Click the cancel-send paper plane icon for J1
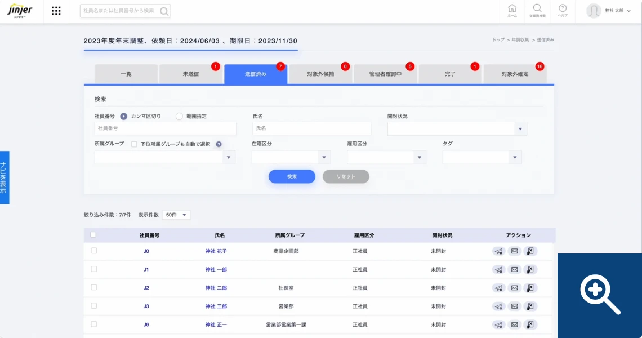The height and width of the screenshot is (338, 642). point(499,270)
